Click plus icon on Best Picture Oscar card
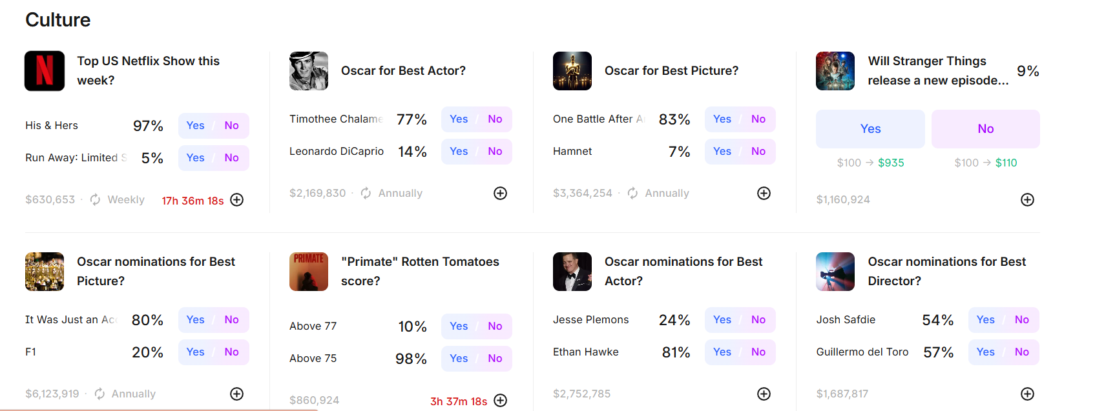The height and width of the screenshot is (411, 1095). [764, 194]
